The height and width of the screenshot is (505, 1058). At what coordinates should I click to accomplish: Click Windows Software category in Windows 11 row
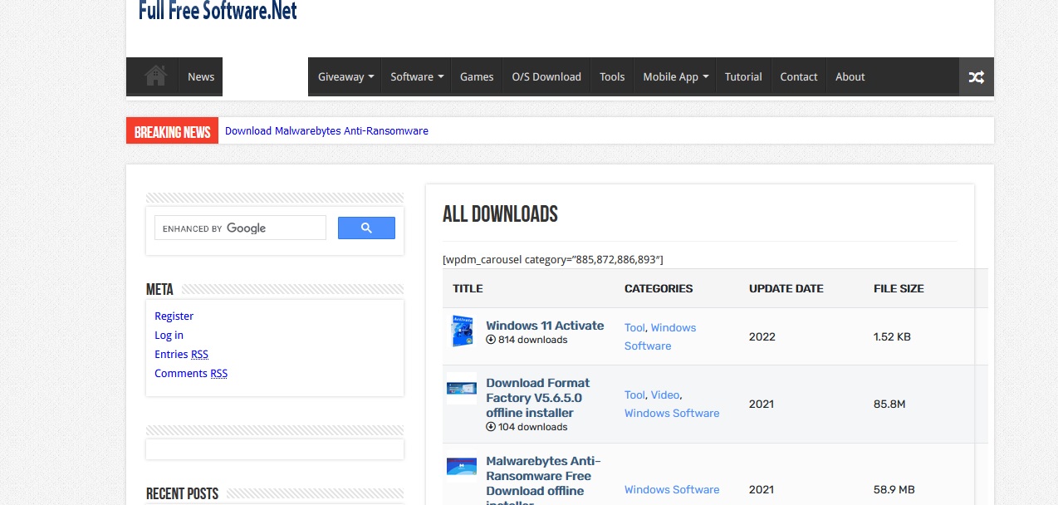[660, 336]
